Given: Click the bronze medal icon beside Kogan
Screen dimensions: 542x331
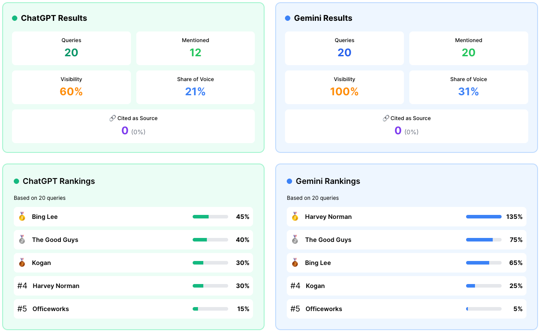Looking at the screenshot, I should 22,263.
